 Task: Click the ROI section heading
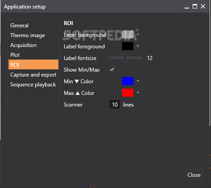[68, 23]
